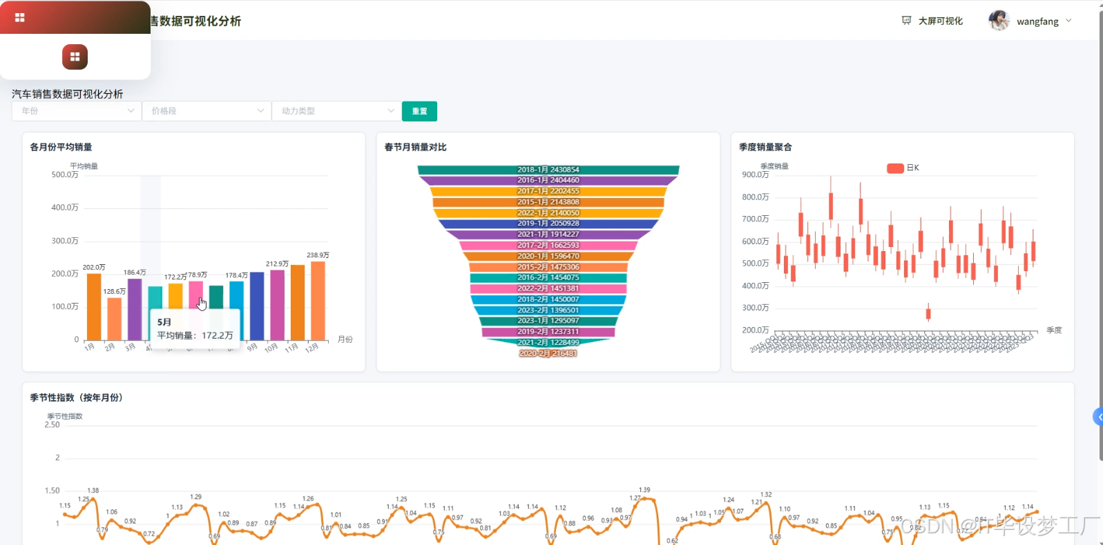
Task: Expand the wangfang account dropdown arrow
Action: (1068, 21)
